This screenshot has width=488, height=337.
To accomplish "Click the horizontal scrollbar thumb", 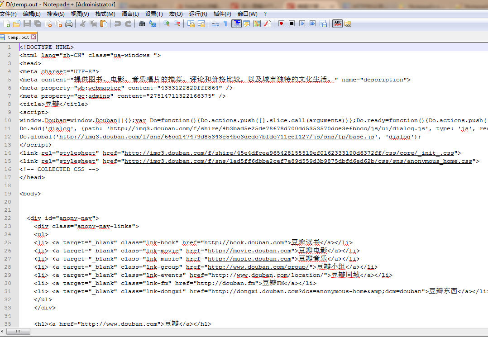I will (x=18, y=332).
